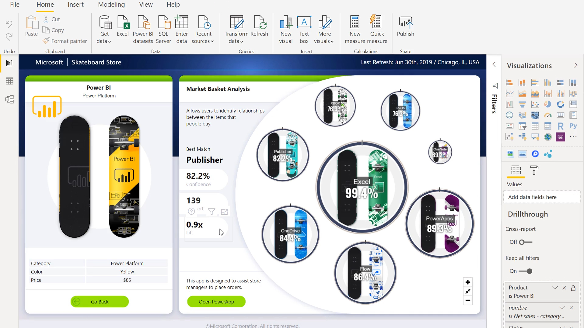Toggle Keep all filters switch
The image size is (584, 328).
coord(526,271)
